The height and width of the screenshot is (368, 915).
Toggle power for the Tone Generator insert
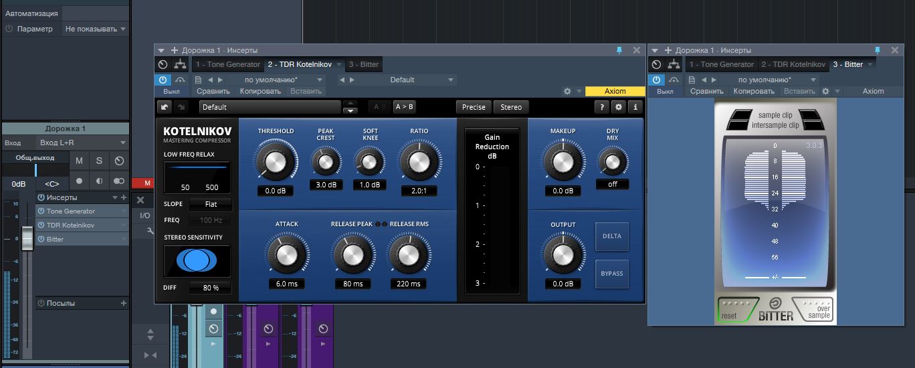point(41,211)
